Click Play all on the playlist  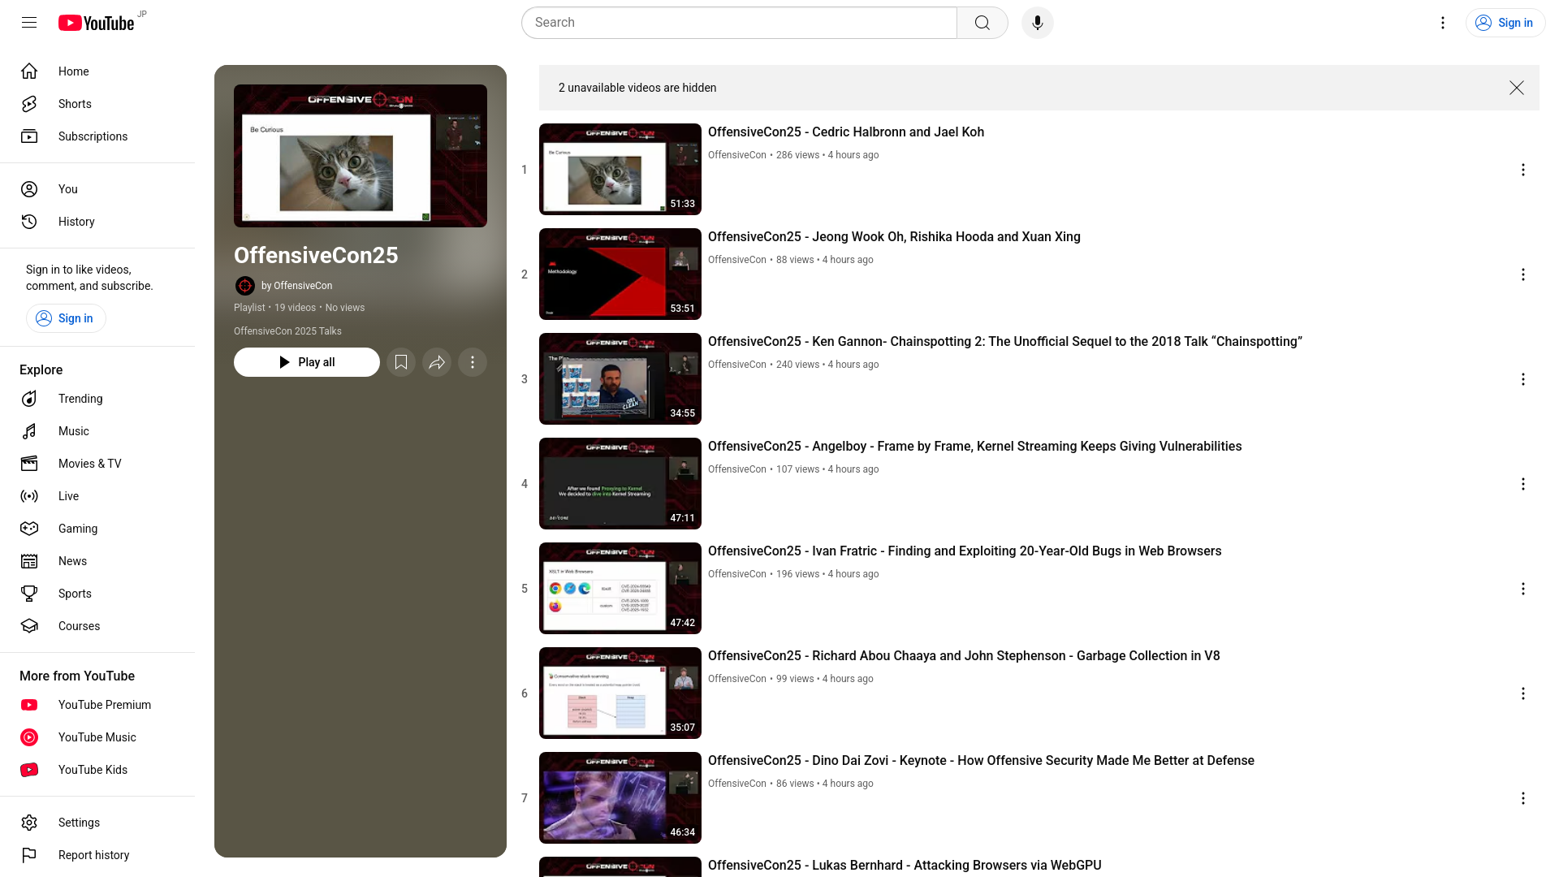[307, 362]
